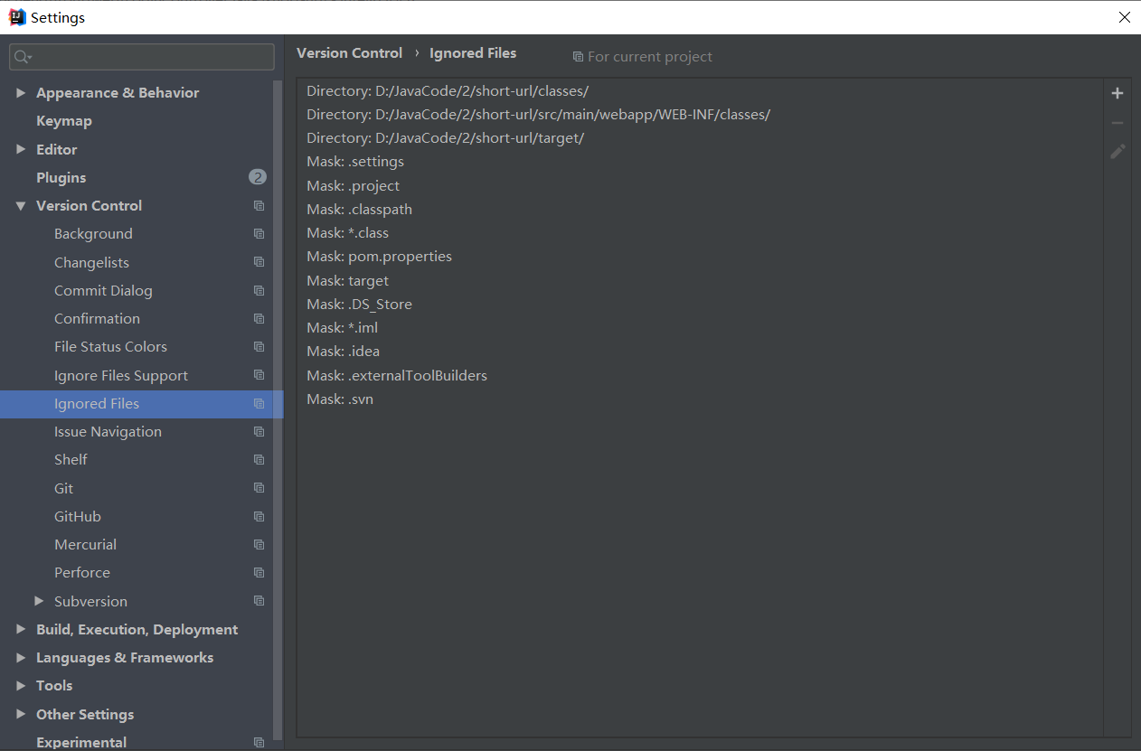Screen dimensions: 1141x751
Task: Click in the settings search field
Action: click(x=142, y=57)
